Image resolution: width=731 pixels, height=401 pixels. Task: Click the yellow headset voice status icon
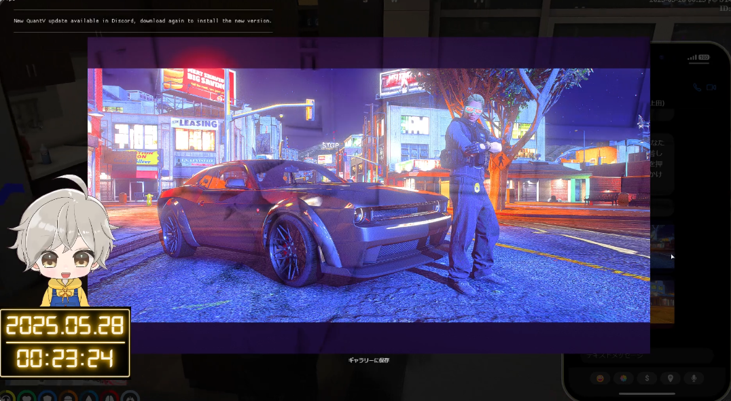[x=7, y=396]
